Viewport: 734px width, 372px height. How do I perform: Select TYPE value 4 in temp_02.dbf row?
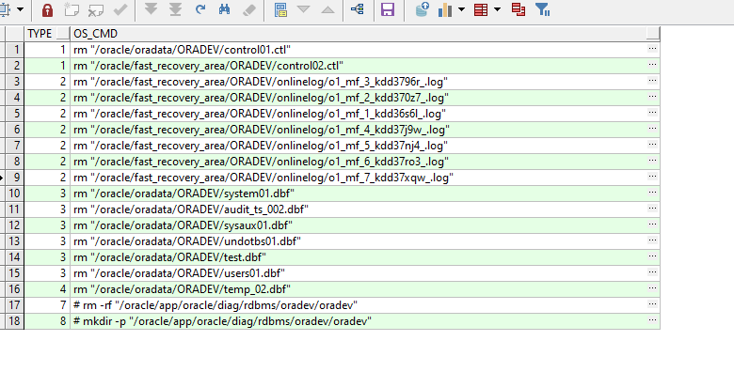(x=47, y=288)
